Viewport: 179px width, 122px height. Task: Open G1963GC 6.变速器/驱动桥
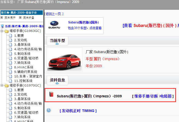(26, 58)
